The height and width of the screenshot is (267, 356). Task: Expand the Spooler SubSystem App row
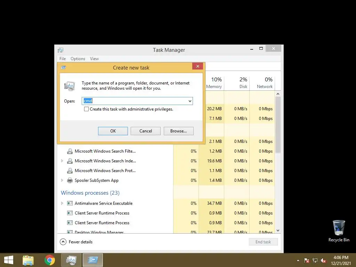(62, 180)
